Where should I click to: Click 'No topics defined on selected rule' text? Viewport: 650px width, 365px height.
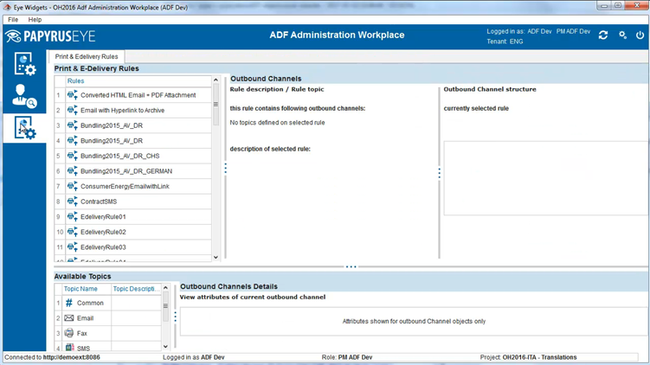click(277, 123)
